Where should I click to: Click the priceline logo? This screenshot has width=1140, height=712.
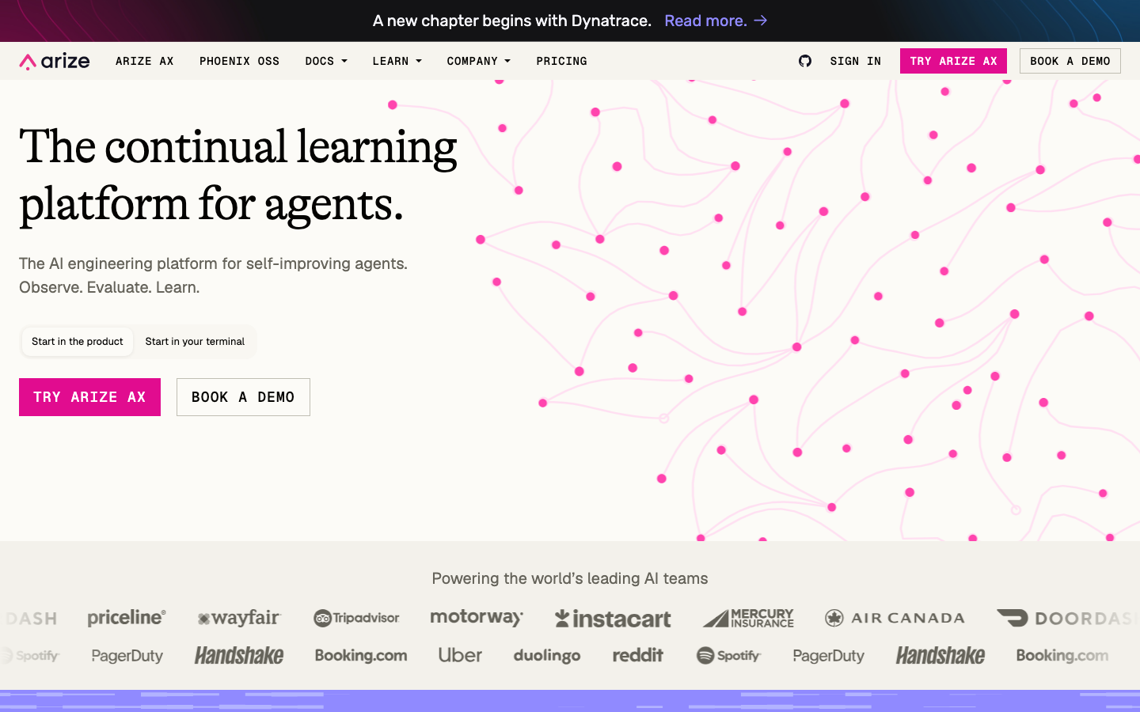127,617
